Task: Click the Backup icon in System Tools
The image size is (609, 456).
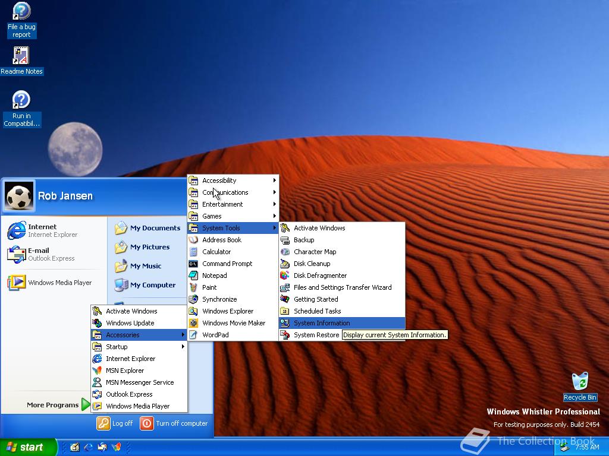Action: (x=285, y=240)
